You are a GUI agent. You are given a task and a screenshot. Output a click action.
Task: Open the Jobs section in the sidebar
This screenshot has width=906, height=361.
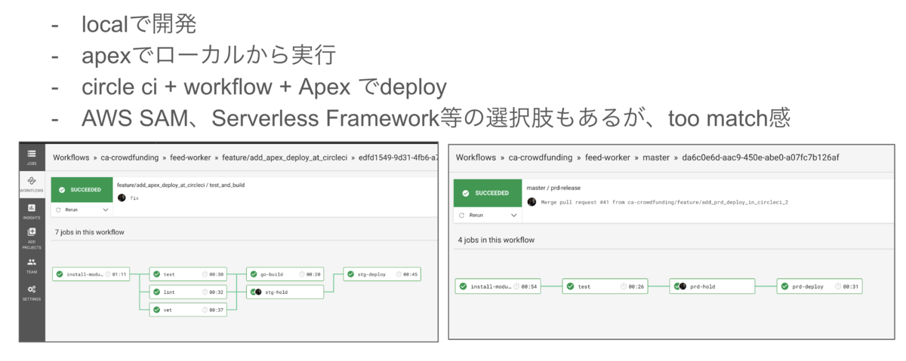(31, 156)
